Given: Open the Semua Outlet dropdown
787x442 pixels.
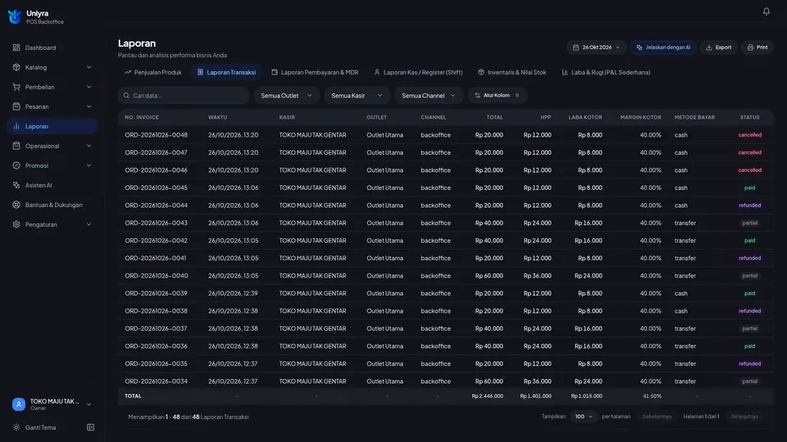Looking at the screenshot, I should pyautogui.click(x=287, y=95).
